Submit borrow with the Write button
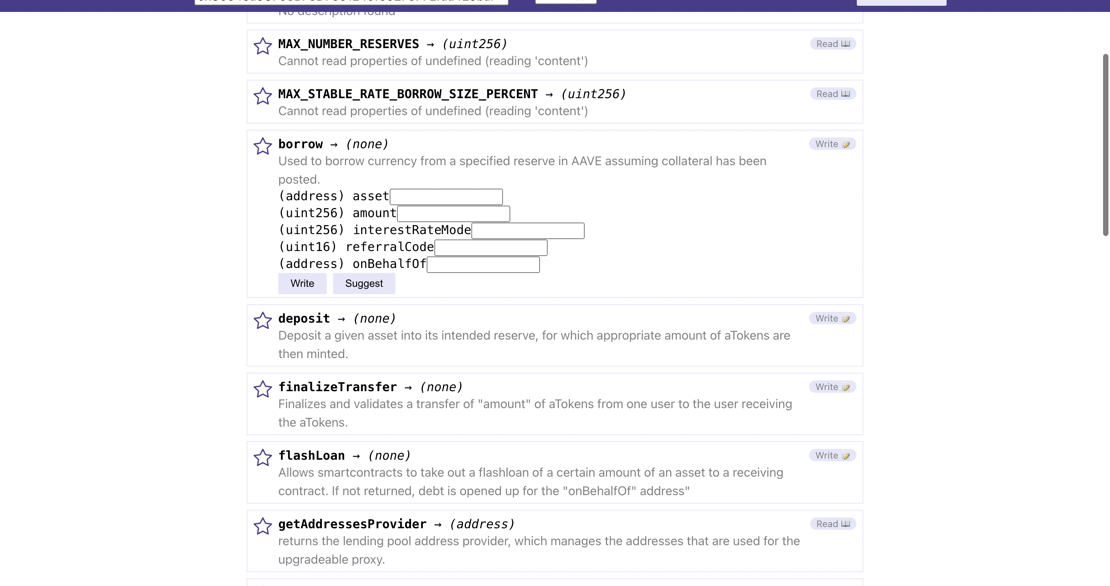The height and width of the screenshot is (586, 1110). (302, 283)
